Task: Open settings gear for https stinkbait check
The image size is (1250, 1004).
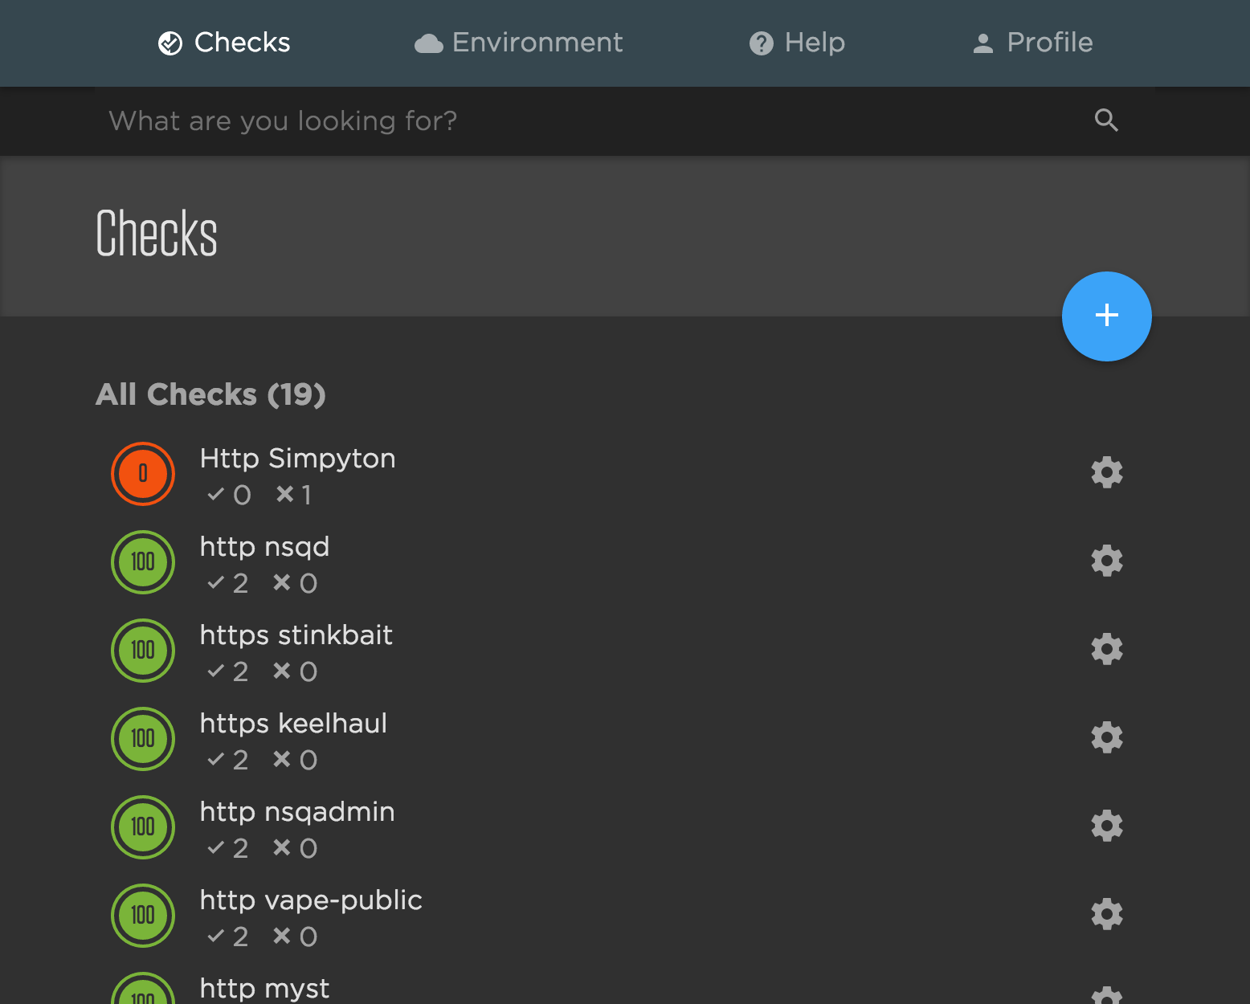Action: point(1106,649)
